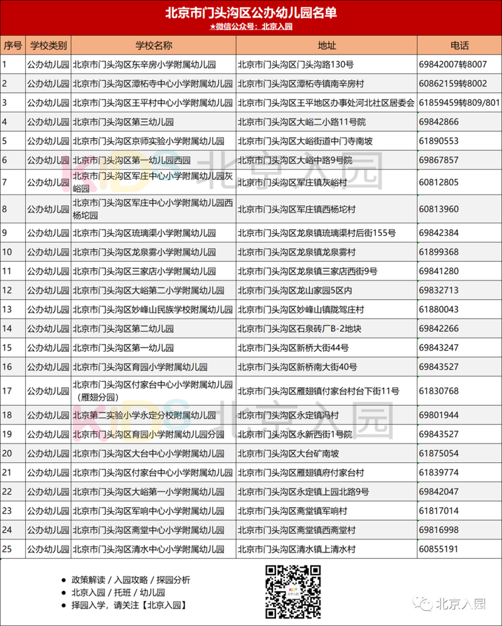Click phone number 61890553
Screen dimensions: 502x626
439,141
